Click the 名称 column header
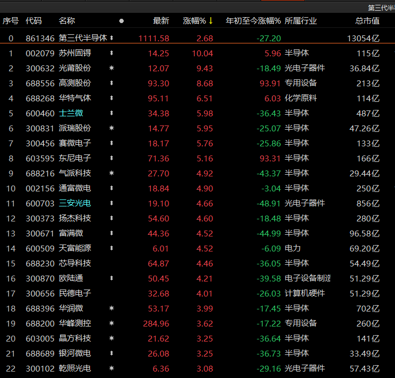Viewport: 395px width, 378px height. click(x=67, y=21)
